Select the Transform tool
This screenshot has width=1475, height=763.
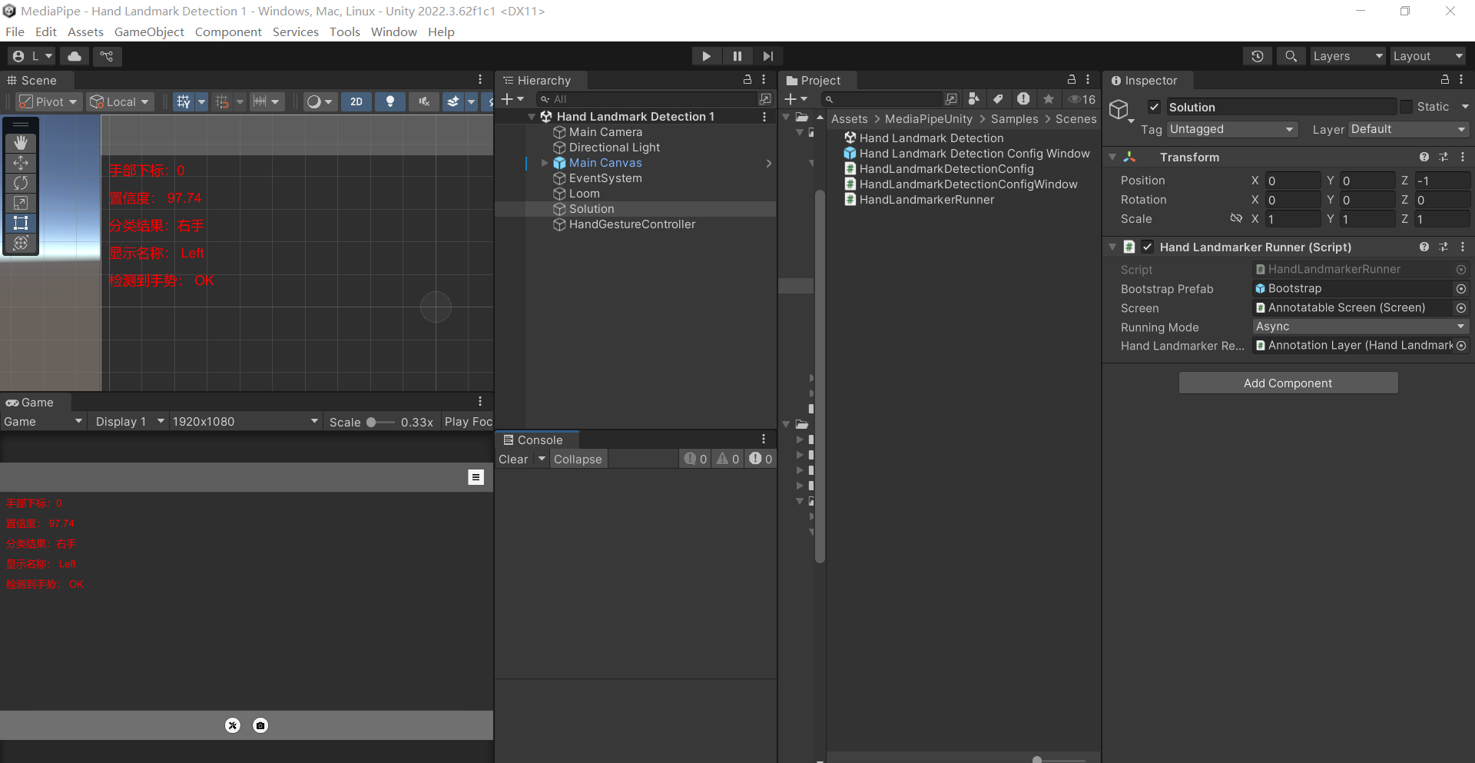[x=21, y=243]
